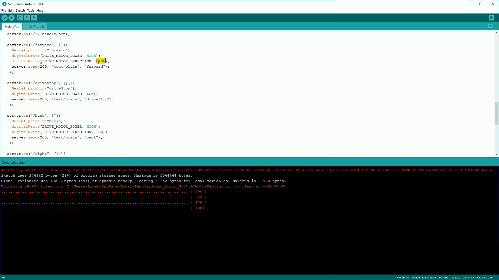Viewport: 499px width, 280px height.
Task: Open the File menu
Action: pyautogui.click(x=4, y=11)
